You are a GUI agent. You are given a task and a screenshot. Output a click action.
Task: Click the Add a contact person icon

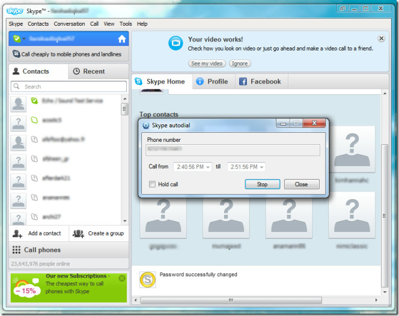pyautogui.click(x=17, y=234)
